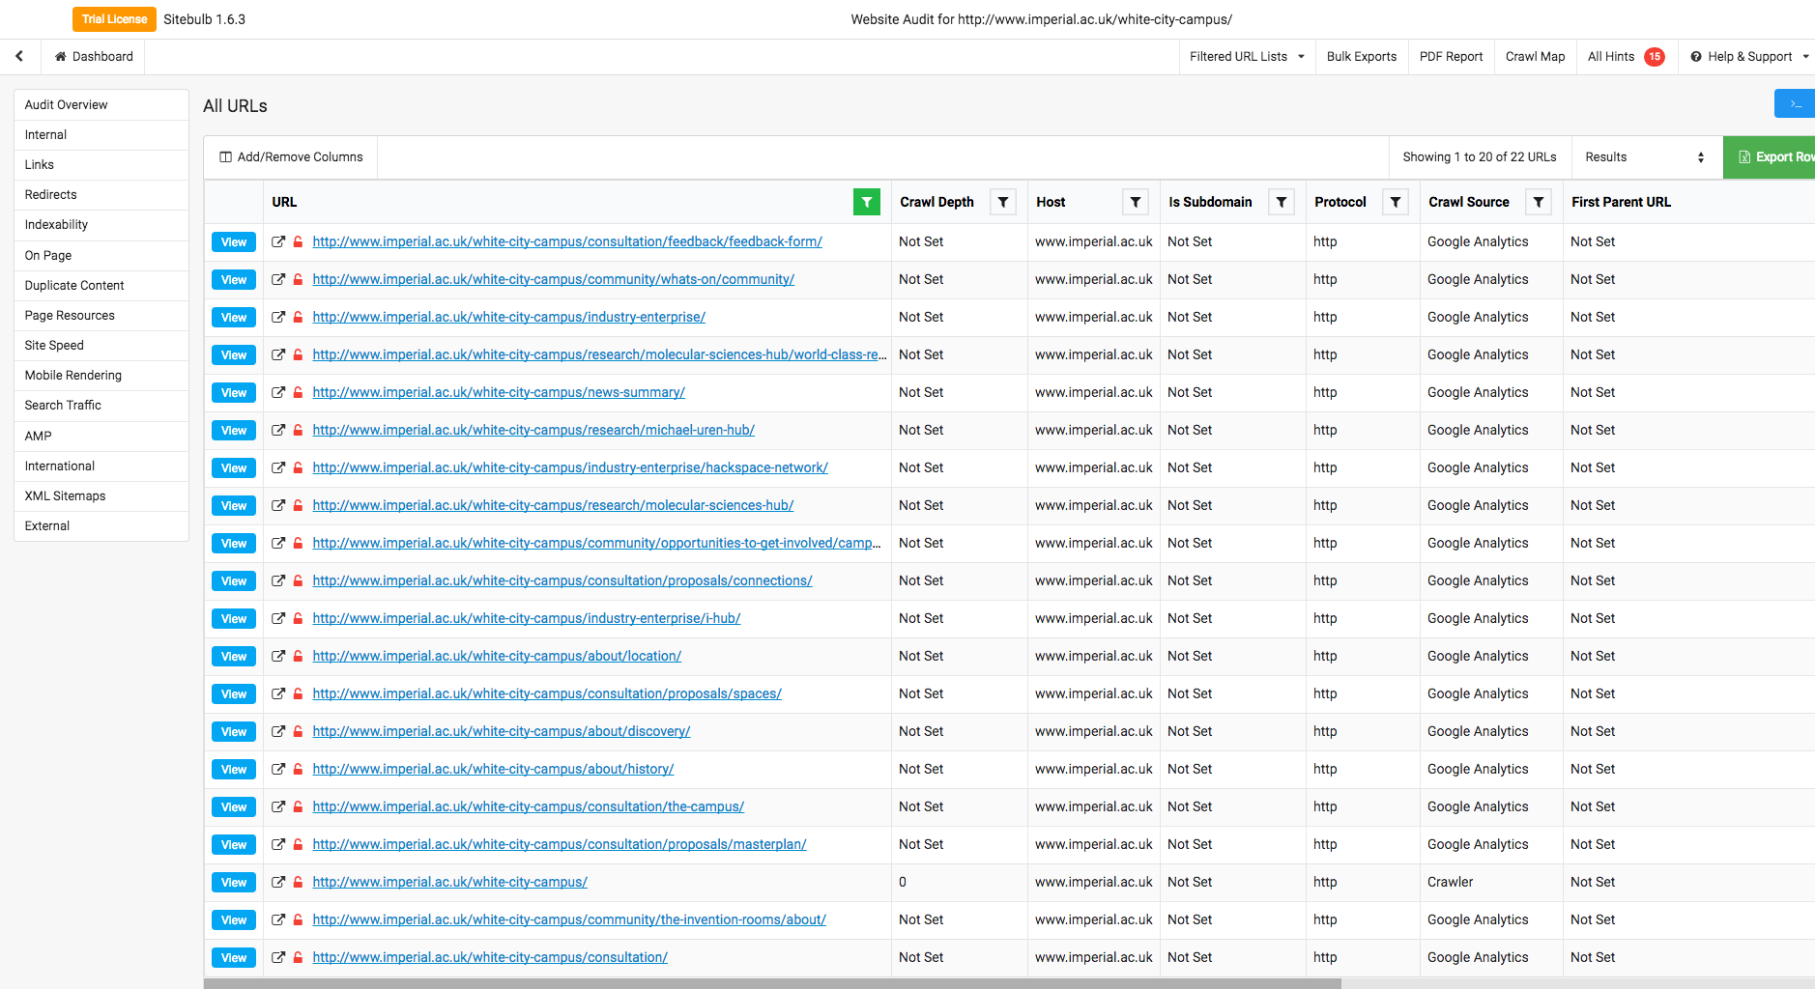Viewport: 1815px width, 989px height.
Task: Open the Host column filter icon
Action: 1136,202
